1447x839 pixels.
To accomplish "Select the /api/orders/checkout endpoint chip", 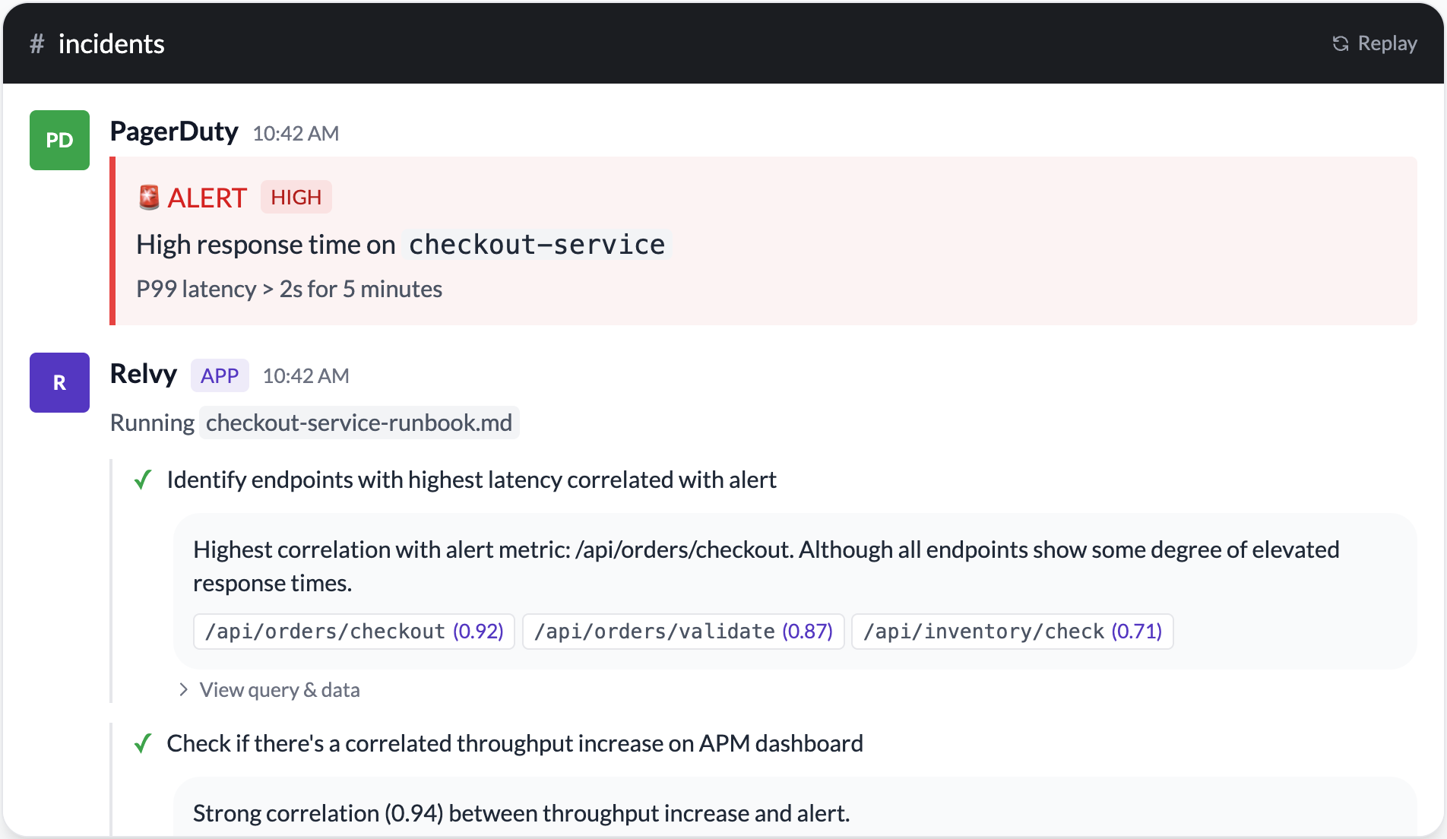I will point(354,632).
